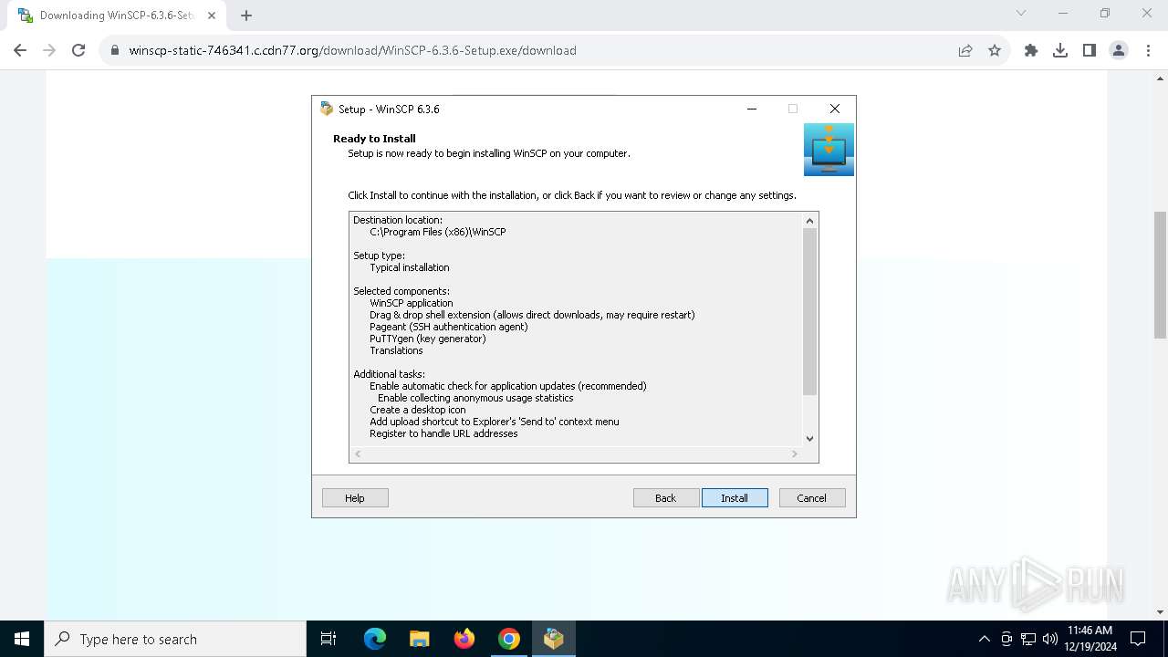Toggle Chrome side panel icon
Viewport: 1168px width, 657px height.
[x=1090, y=50]
